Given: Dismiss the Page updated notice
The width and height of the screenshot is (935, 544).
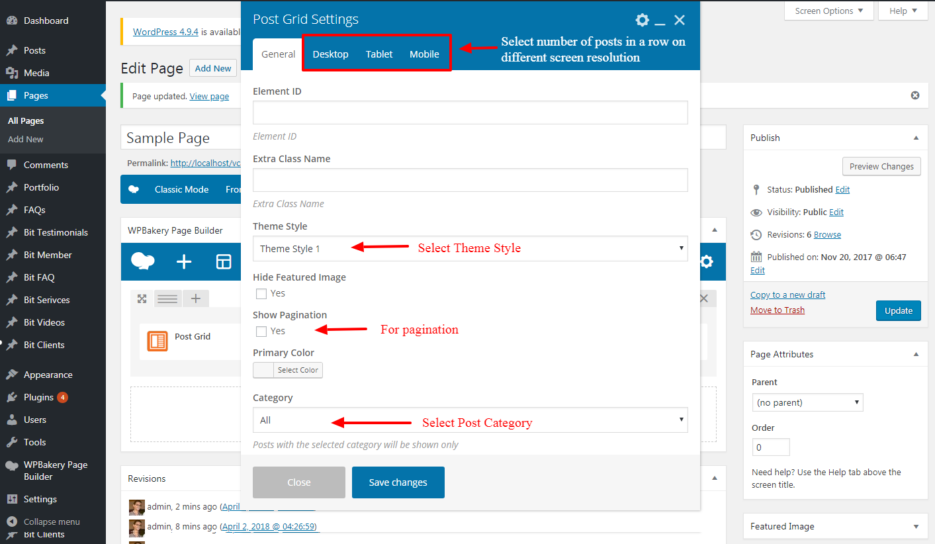Looking at the screenshot, I should (x=915, y=95).
